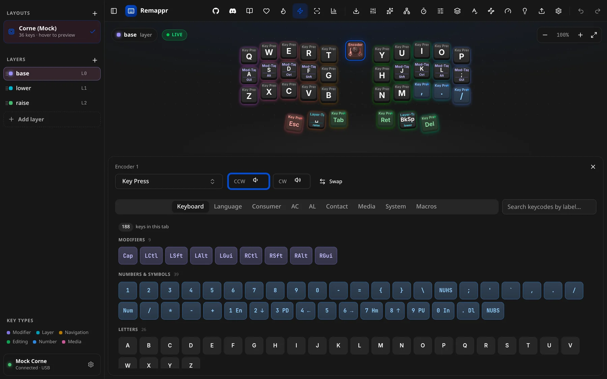Toggle the sidebar panel icon
The image size is (607, 379).
(114, 11)
